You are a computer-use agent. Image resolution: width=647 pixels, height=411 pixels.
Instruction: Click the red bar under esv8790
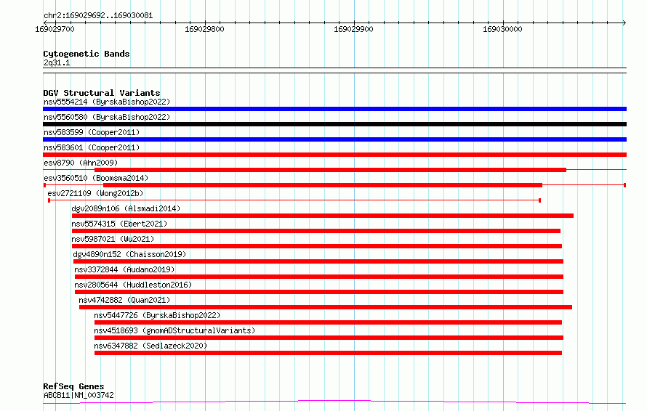(x=330, y=170)
